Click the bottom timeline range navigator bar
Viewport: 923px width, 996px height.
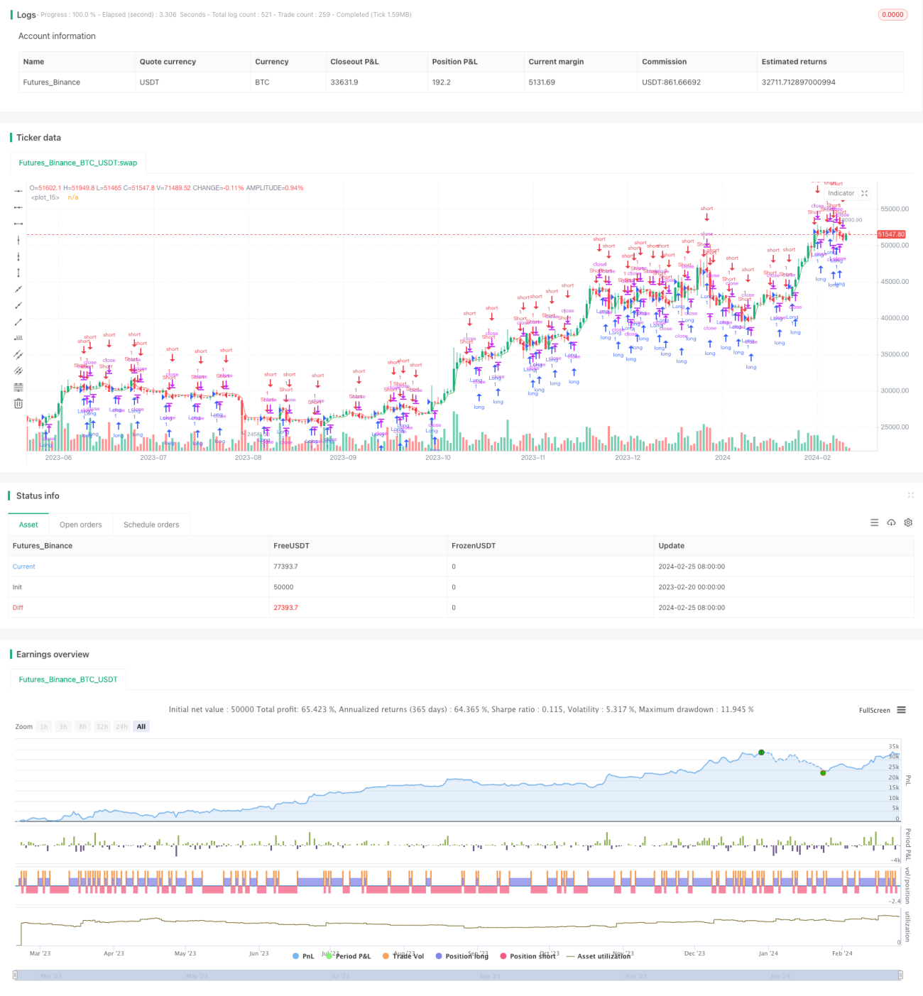(458, 975)
